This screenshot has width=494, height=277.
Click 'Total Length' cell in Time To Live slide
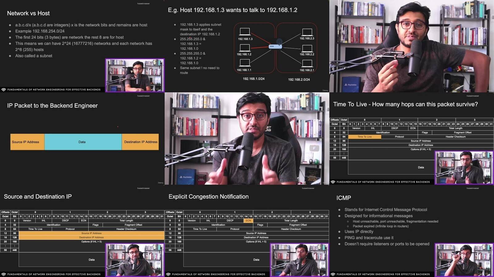[455, 128]
